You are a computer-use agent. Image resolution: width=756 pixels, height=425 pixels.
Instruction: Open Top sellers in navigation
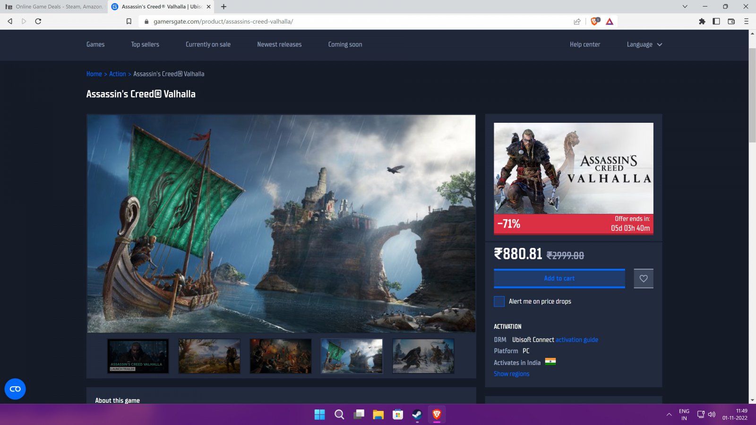145,44
